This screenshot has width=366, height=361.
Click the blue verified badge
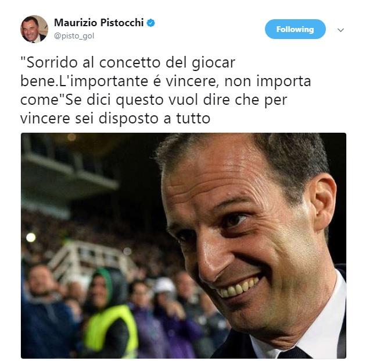click(150, 23)
